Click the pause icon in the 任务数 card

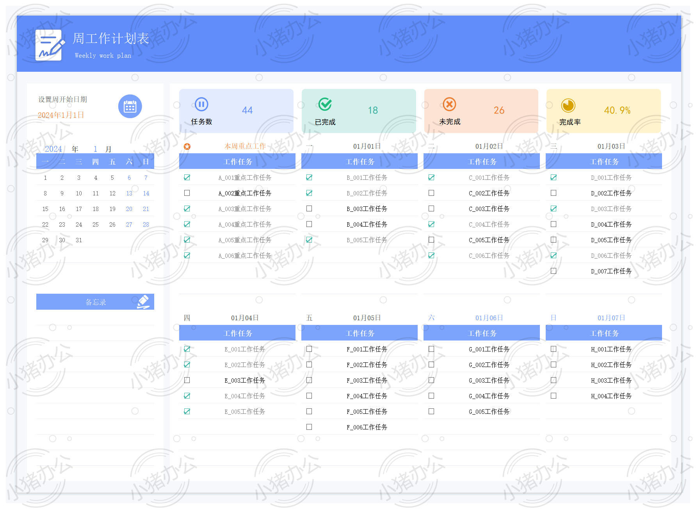tap(201, 104)
